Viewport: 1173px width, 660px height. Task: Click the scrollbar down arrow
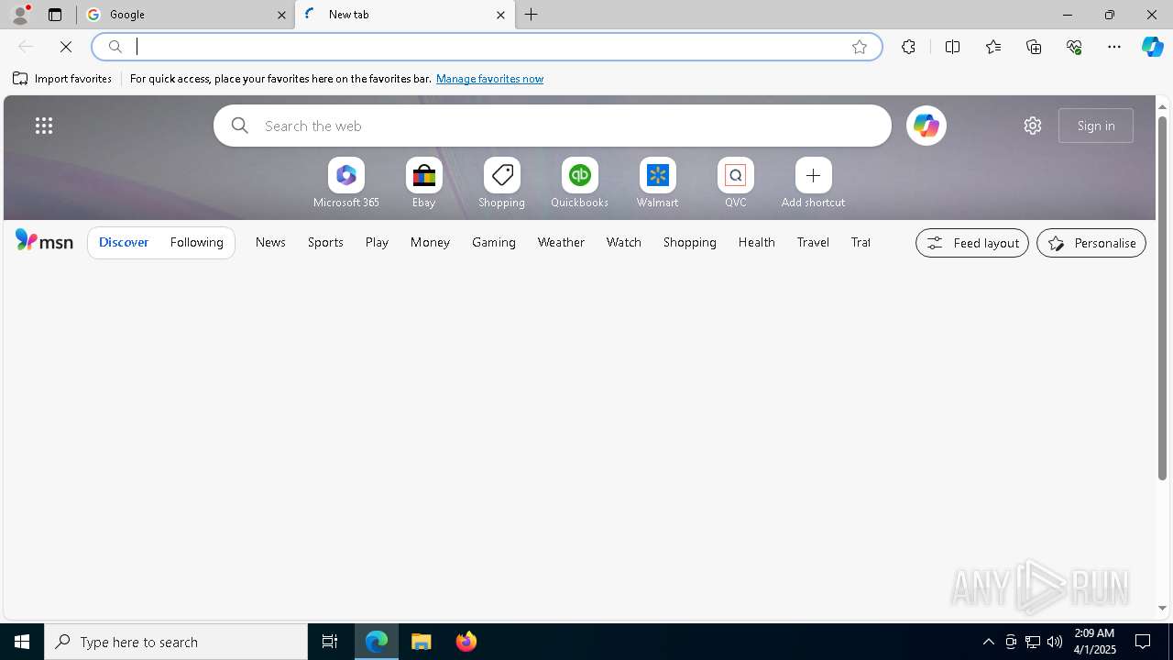click(1162, 608)
